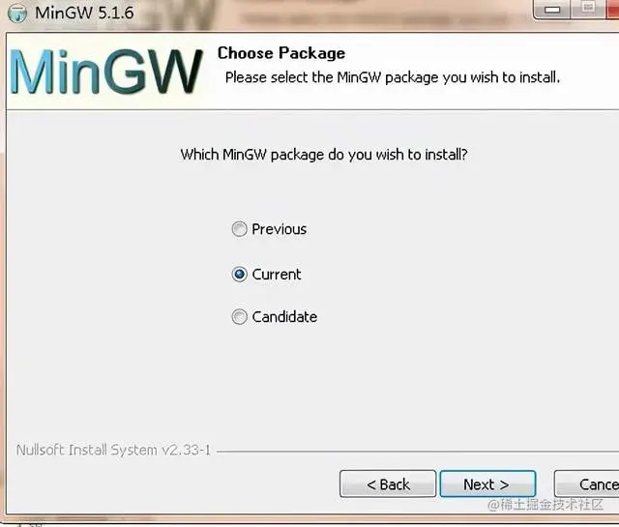Click the "Which MinGW package" question text

point(324,155)
